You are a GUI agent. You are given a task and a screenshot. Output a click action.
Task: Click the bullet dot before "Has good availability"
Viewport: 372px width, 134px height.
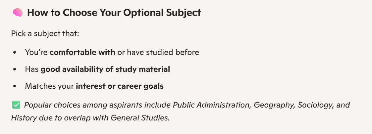coord(14,69)
